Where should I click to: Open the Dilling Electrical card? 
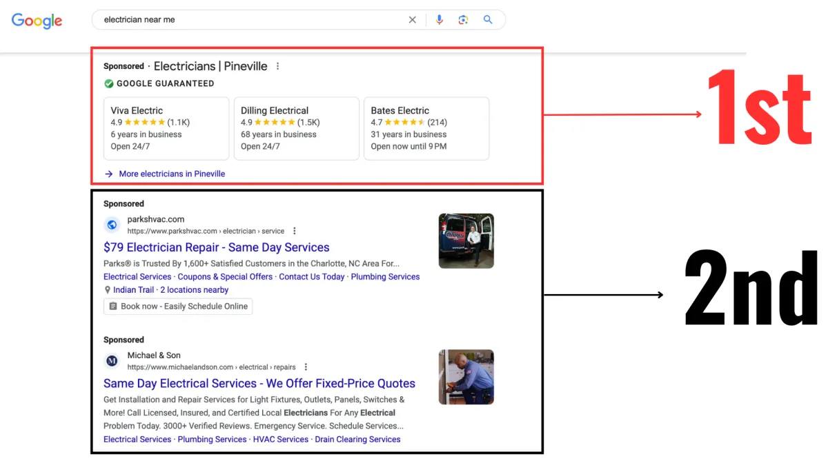297,129
